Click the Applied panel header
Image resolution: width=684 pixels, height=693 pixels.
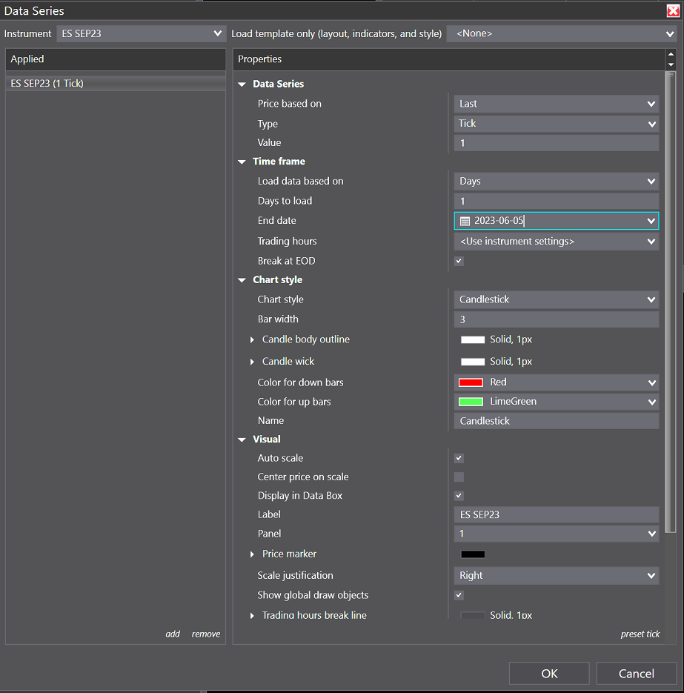pyautogui.click(x=116, y=59)
